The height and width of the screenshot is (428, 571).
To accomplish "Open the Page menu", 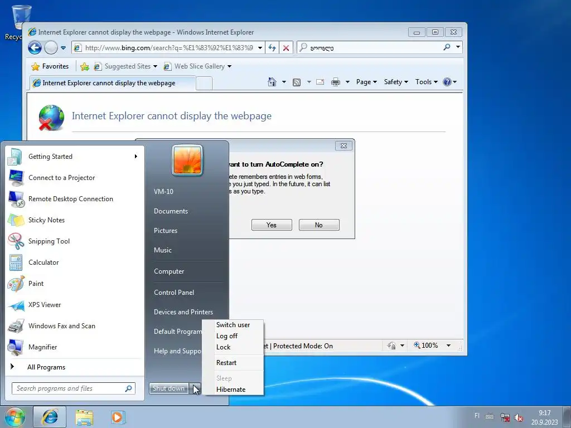I will (x=366, y=82).
